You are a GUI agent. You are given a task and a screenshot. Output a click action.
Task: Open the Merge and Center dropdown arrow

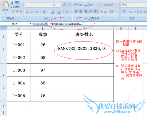point(118,12)
